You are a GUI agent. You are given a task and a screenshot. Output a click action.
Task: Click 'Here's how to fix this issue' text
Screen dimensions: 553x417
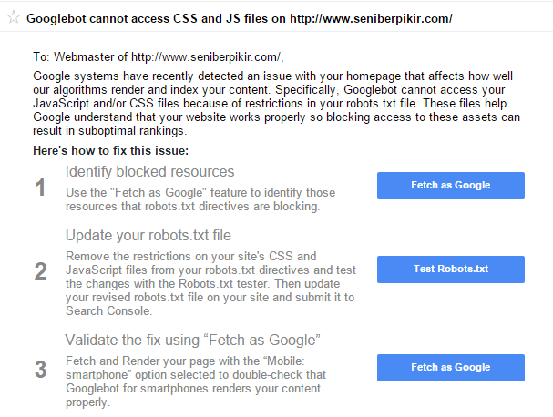[x=111, y=150]
